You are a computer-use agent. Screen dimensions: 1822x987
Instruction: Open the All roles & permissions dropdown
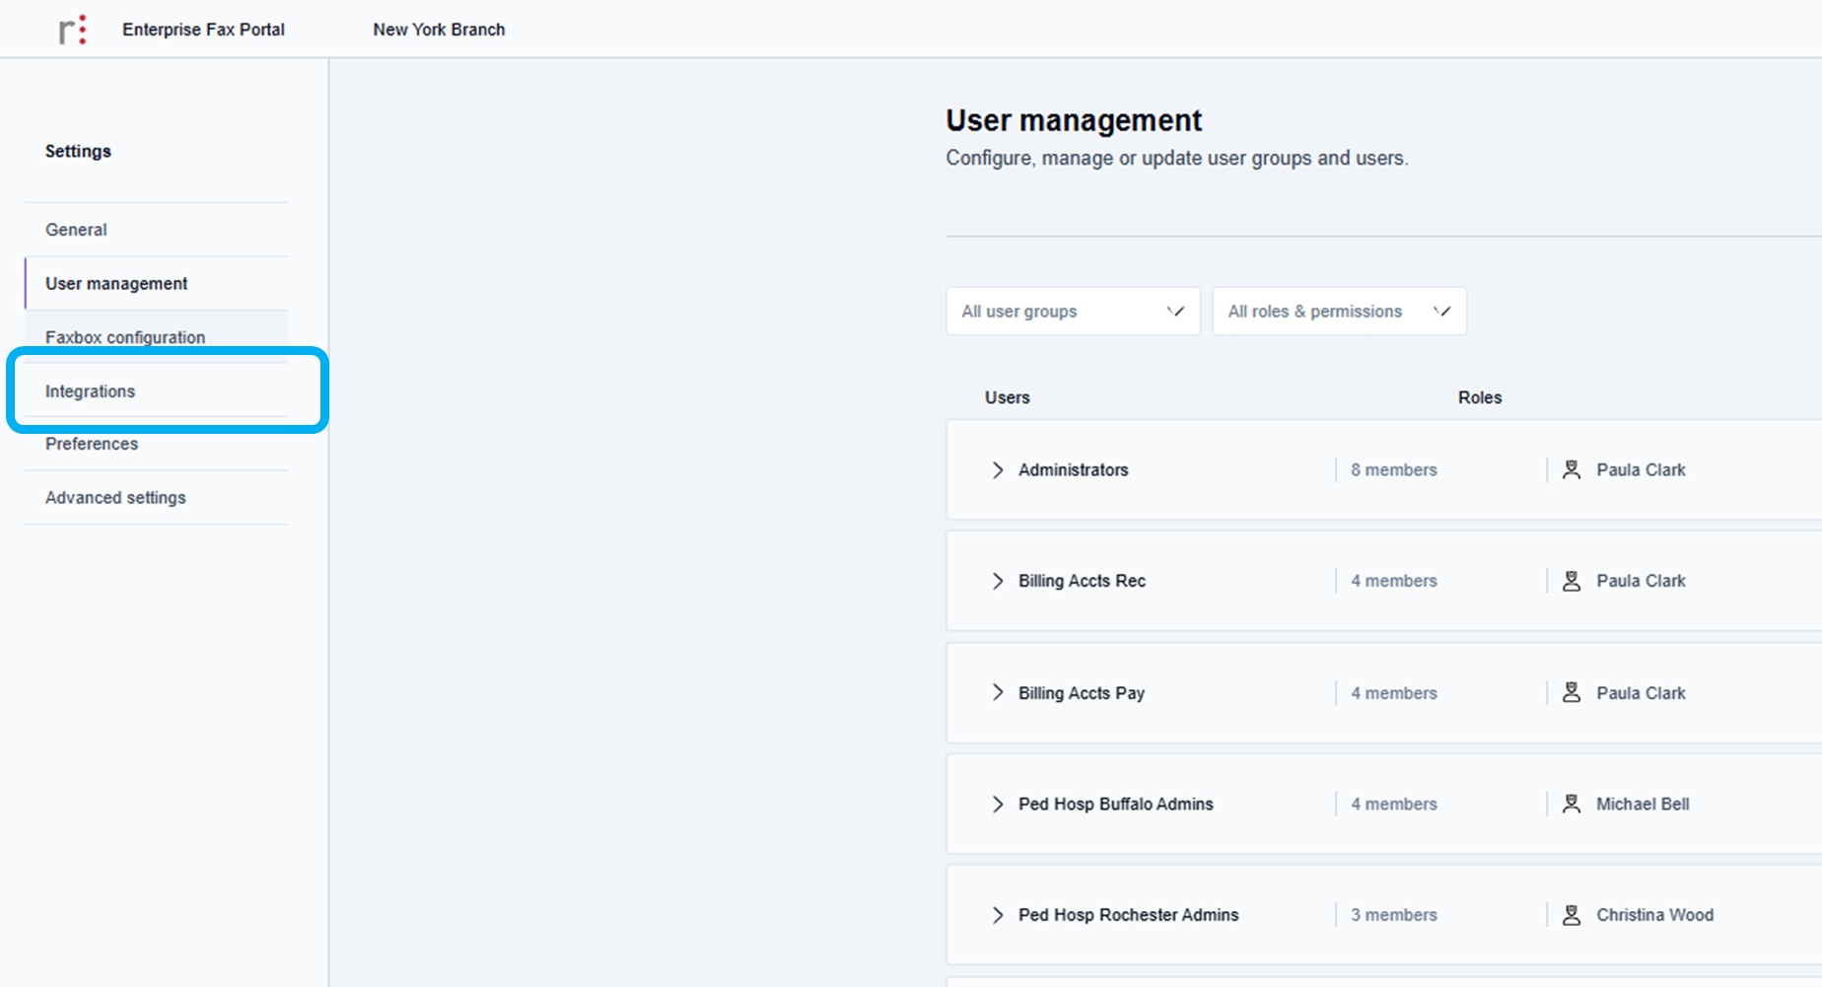(1338, 312)
